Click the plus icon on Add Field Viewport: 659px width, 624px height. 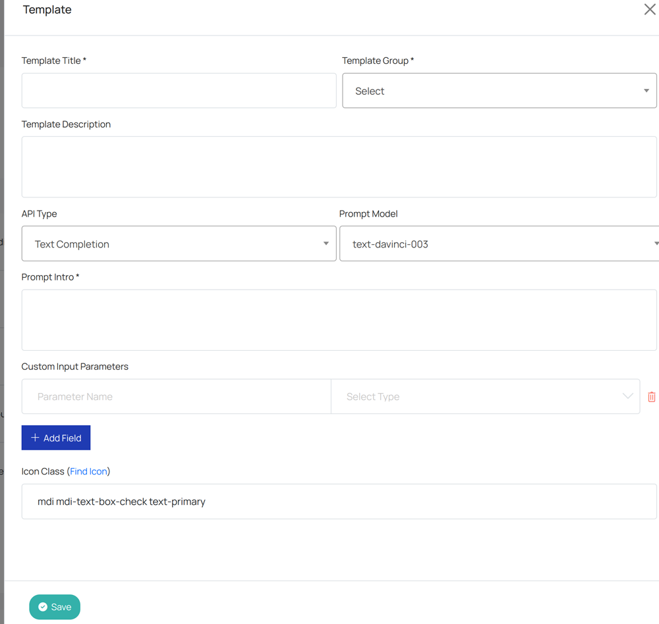tap(35, 438)
